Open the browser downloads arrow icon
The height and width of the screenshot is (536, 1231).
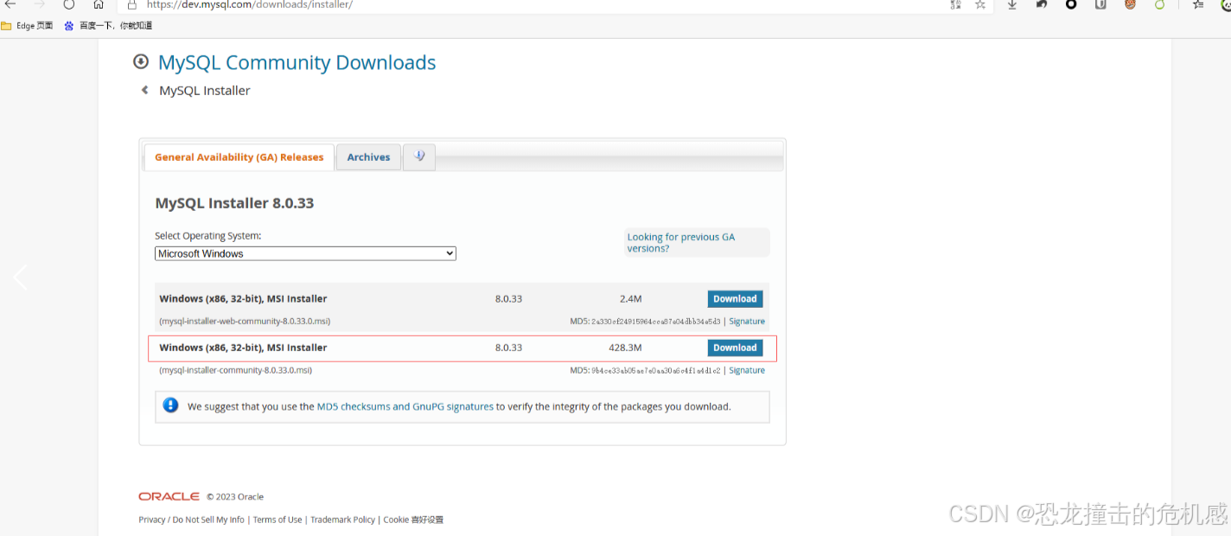(x=1012, y=4)
